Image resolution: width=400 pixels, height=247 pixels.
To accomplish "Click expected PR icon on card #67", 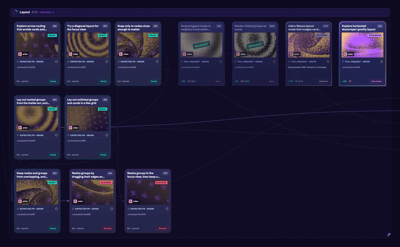I will click(x=18, y=209).
